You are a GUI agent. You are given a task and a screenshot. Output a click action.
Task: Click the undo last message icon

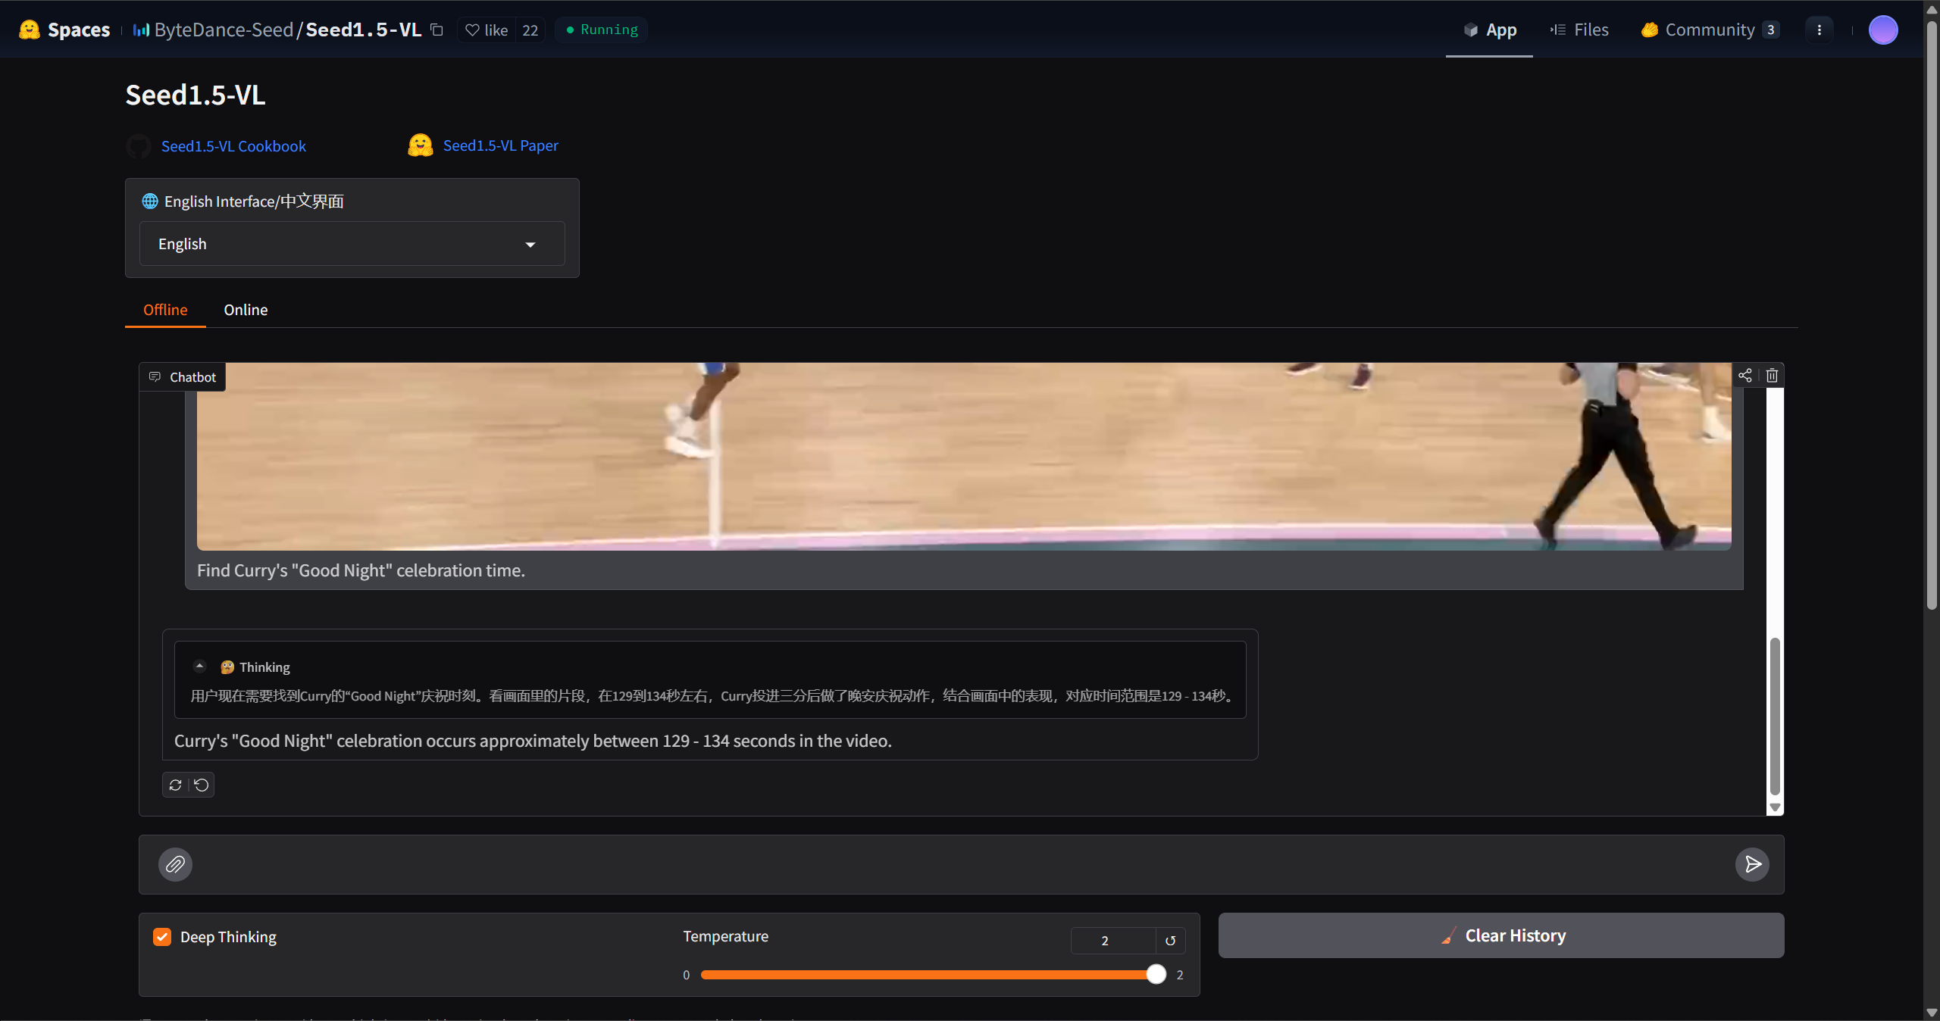tap(202, 785)
